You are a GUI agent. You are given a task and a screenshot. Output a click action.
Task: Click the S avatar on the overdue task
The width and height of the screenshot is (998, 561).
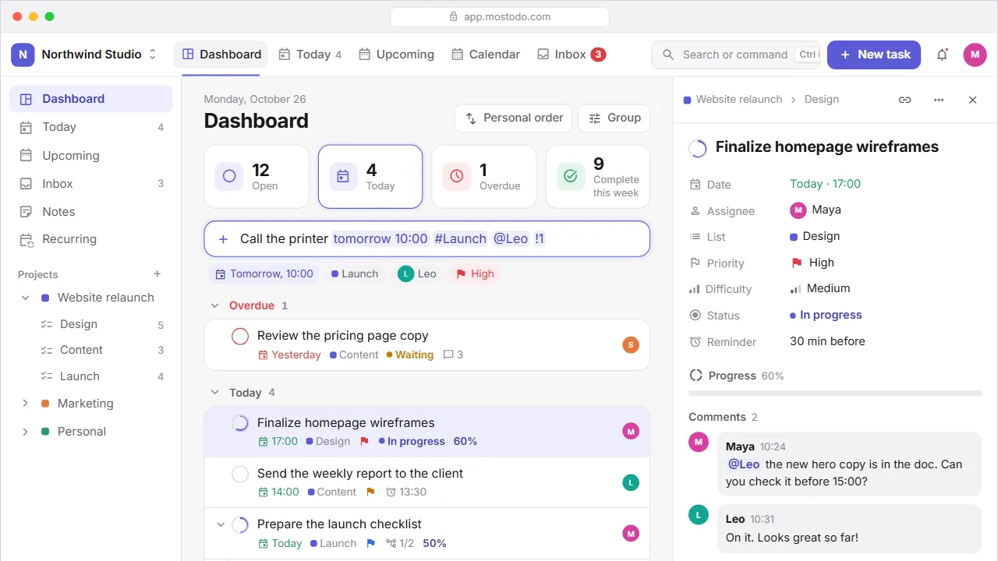(x=631, y=344)
